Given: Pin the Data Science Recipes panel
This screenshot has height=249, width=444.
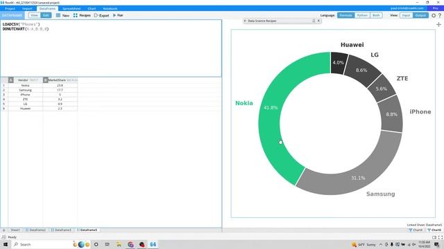Looking at the screenshot, I should click(314, 21).
